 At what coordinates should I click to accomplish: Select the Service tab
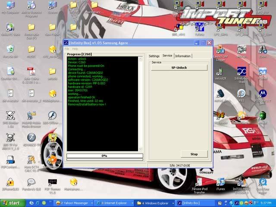tap(167, 56)
